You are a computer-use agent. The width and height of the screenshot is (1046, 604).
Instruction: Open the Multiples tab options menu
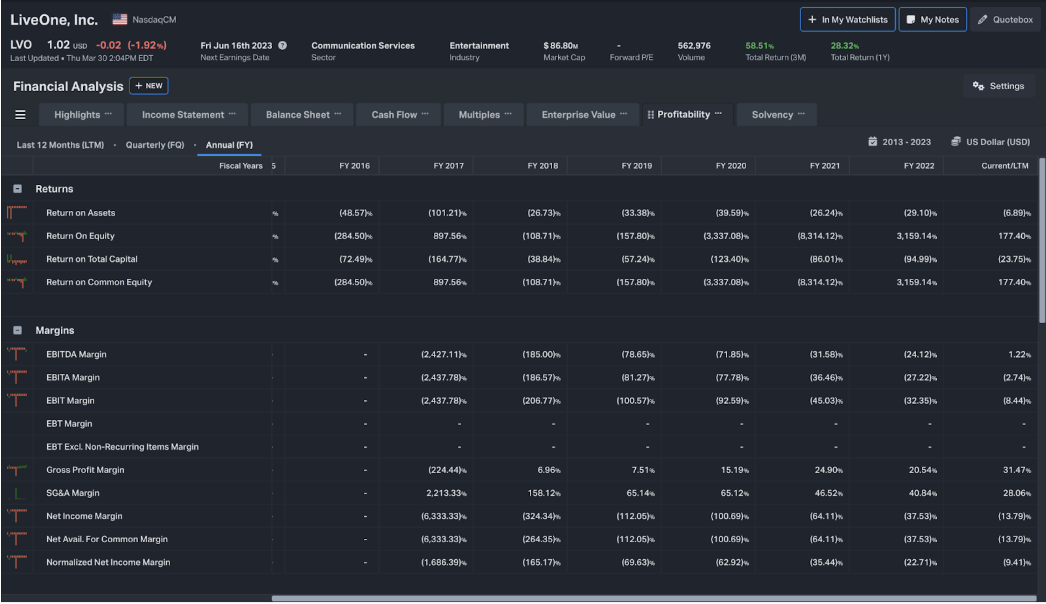tap(508, 114)
